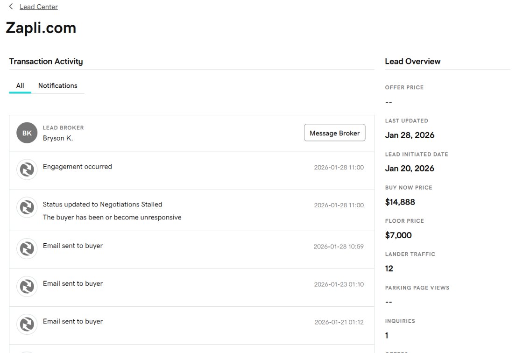Click the Inquiries value 1
The image size is (516, 353).
point(387,336)
